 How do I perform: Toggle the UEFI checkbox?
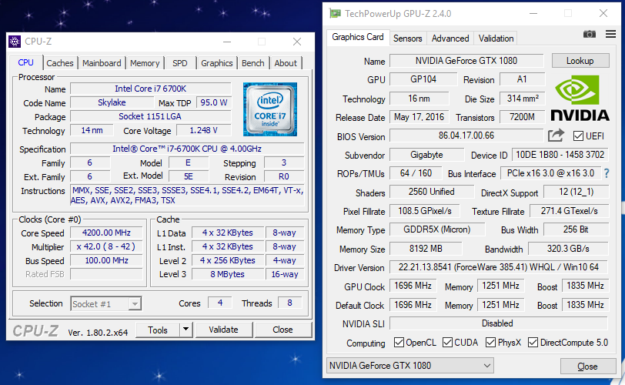pos(578,136)
